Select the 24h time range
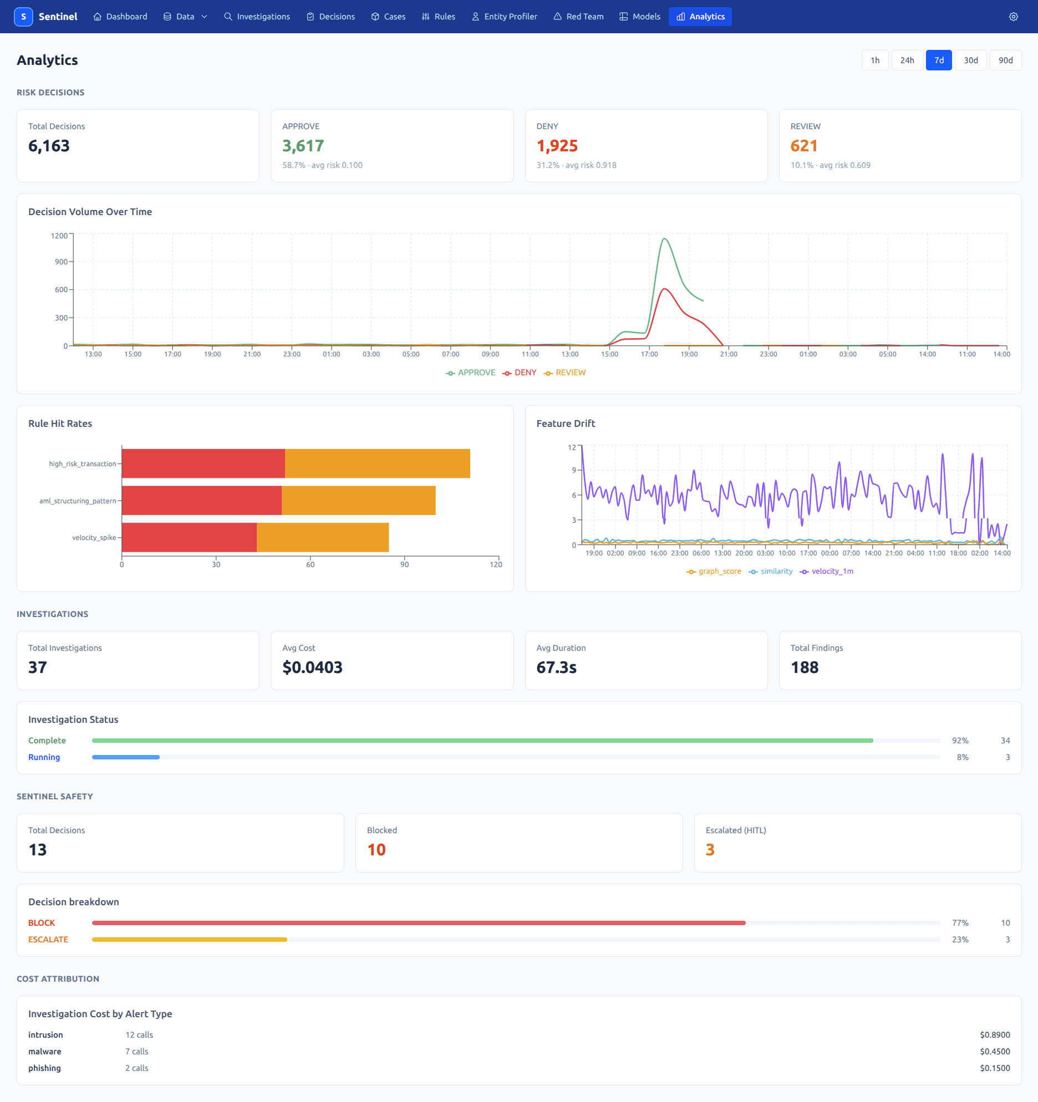Screen dimensions: 1038x1102 click(907, 60)
